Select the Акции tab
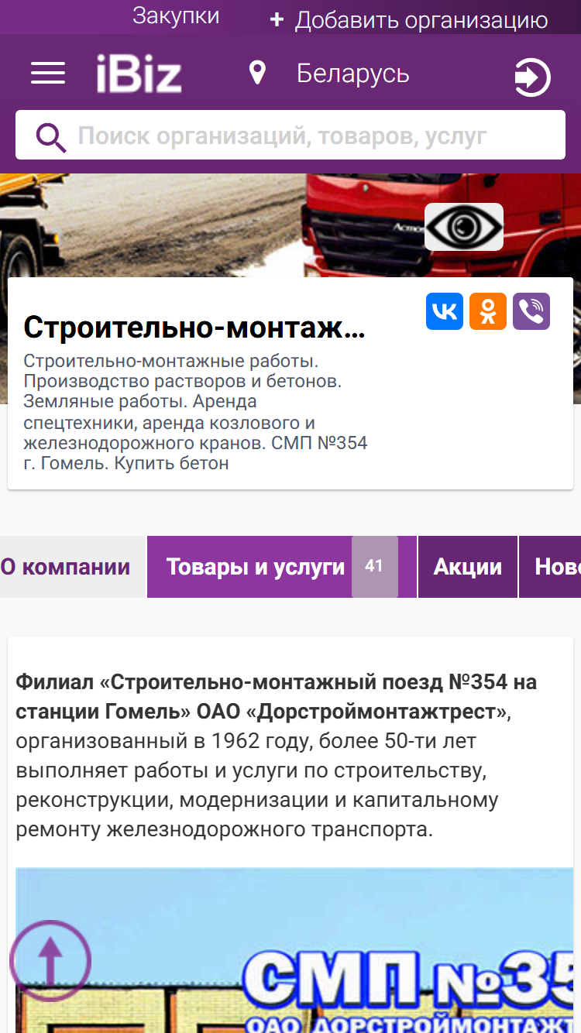The height and width of the screenshot is (1033, 581). (468, 567)
